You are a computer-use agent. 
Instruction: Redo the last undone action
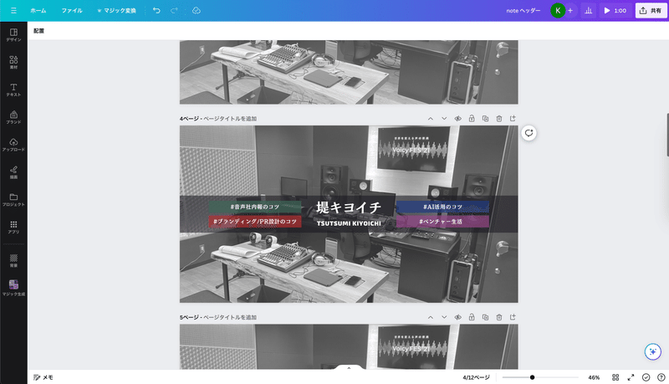click(x=174, y=11)
